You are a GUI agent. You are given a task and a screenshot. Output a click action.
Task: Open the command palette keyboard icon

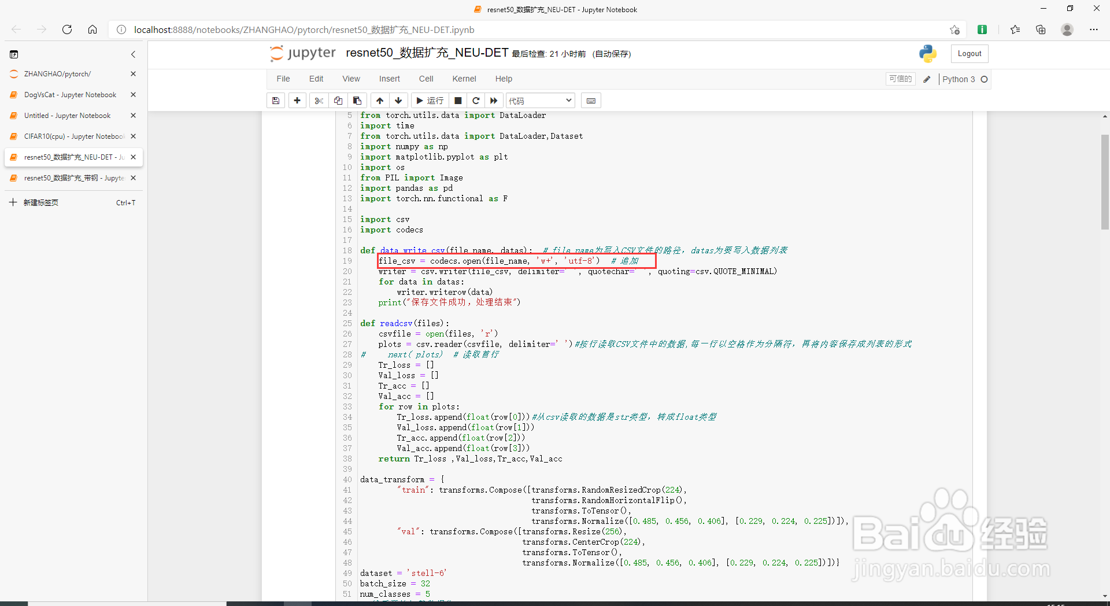click(591, 101)
